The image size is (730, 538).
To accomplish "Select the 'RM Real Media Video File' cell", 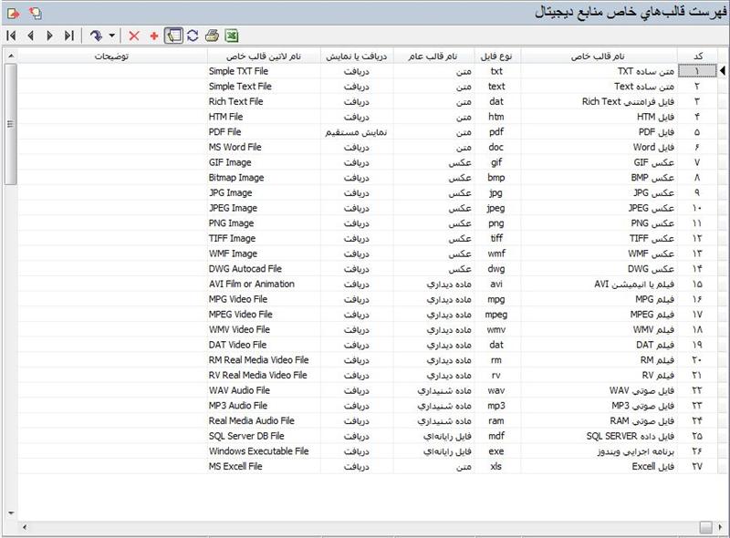I will click(x=264, y=360).
